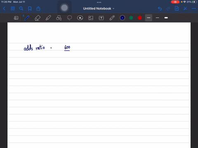Select the Eraser tool
This screenshot has width=198, height=148.
38,18
